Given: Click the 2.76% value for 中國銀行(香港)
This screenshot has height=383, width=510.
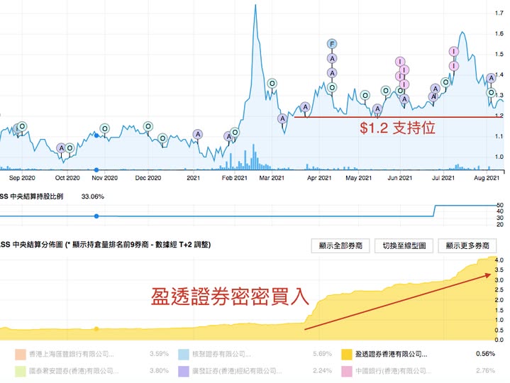Looking at the screenshot, I should 485,371.
